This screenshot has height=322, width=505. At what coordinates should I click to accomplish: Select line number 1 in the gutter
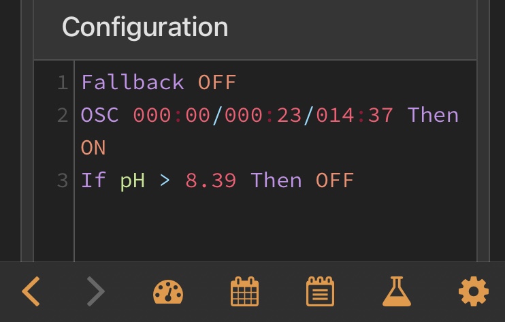[63, 82]
